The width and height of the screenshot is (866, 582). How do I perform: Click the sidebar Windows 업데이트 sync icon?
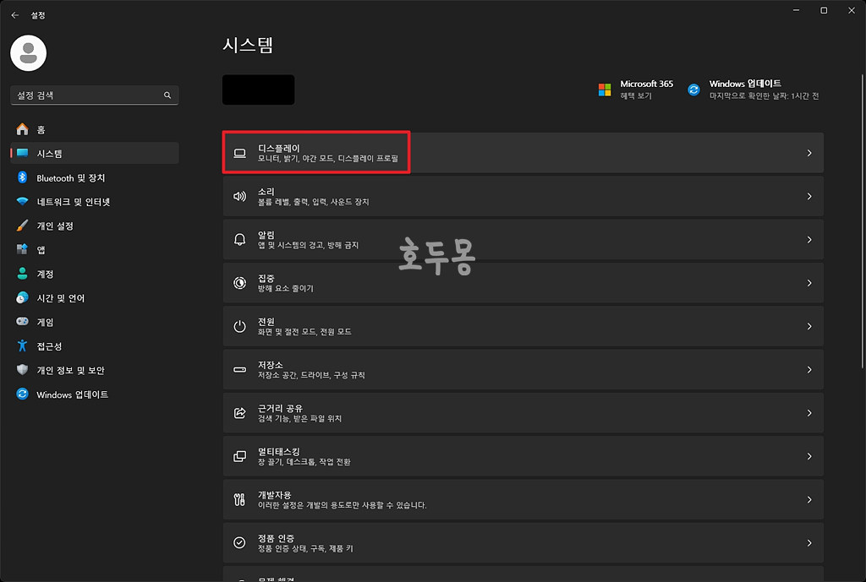click(22, 394)
